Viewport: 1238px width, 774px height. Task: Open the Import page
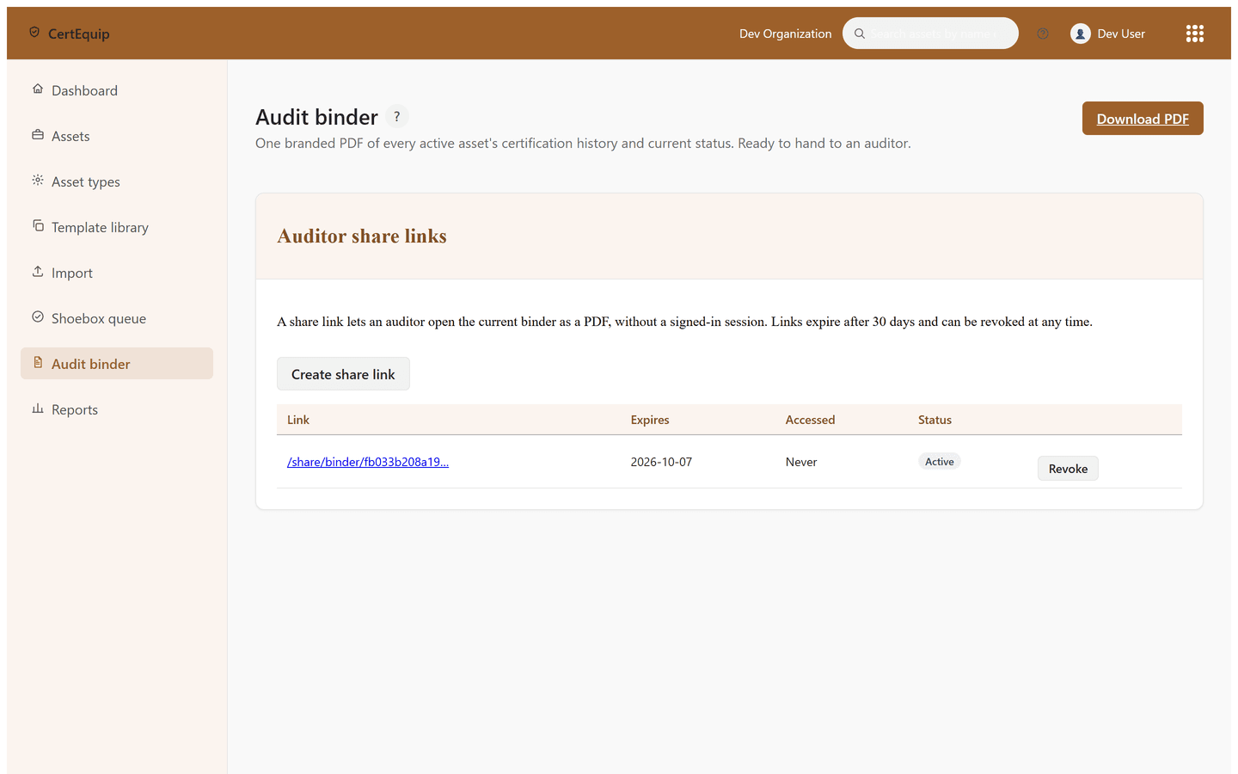tap(117, 273)
